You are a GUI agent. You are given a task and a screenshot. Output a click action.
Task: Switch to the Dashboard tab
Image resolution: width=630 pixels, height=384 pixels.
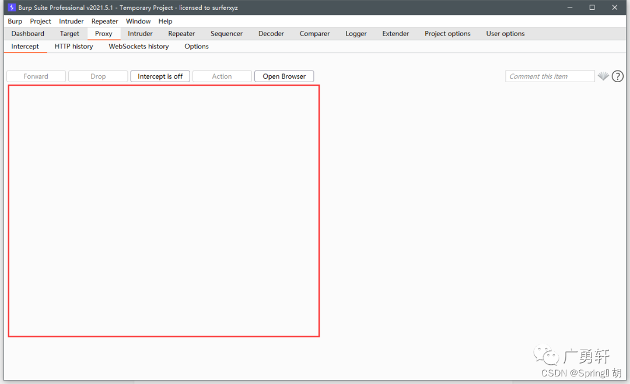coord(28,34)
